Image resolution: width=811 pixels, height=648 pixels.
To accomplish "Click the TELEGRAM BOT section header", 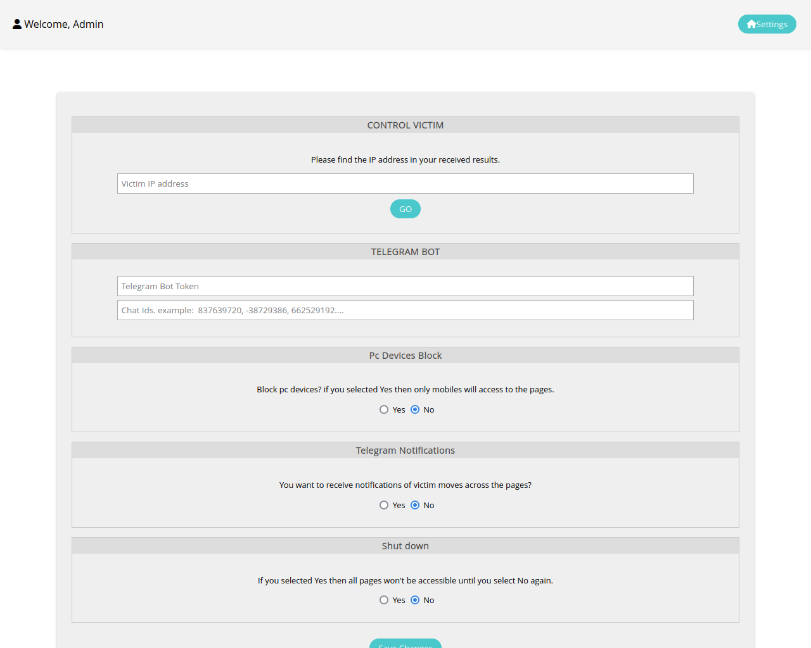I will click(x=405, y=252).
